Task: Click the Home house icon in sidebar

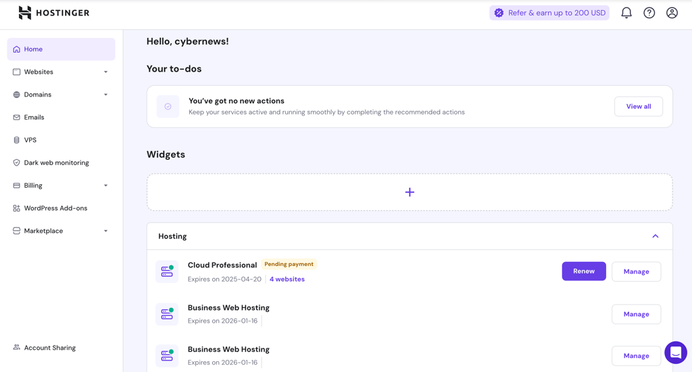Action: tap(16, 49)
